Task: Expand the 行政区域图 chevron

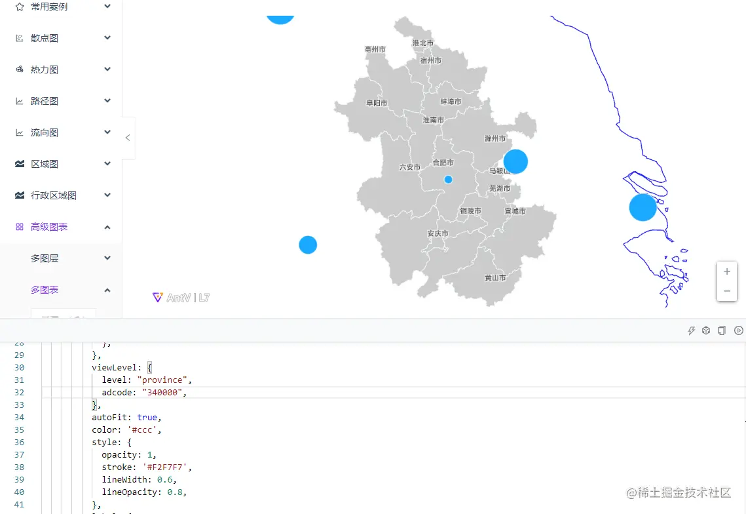Action: pyautogui.click(x=107, y=195)
